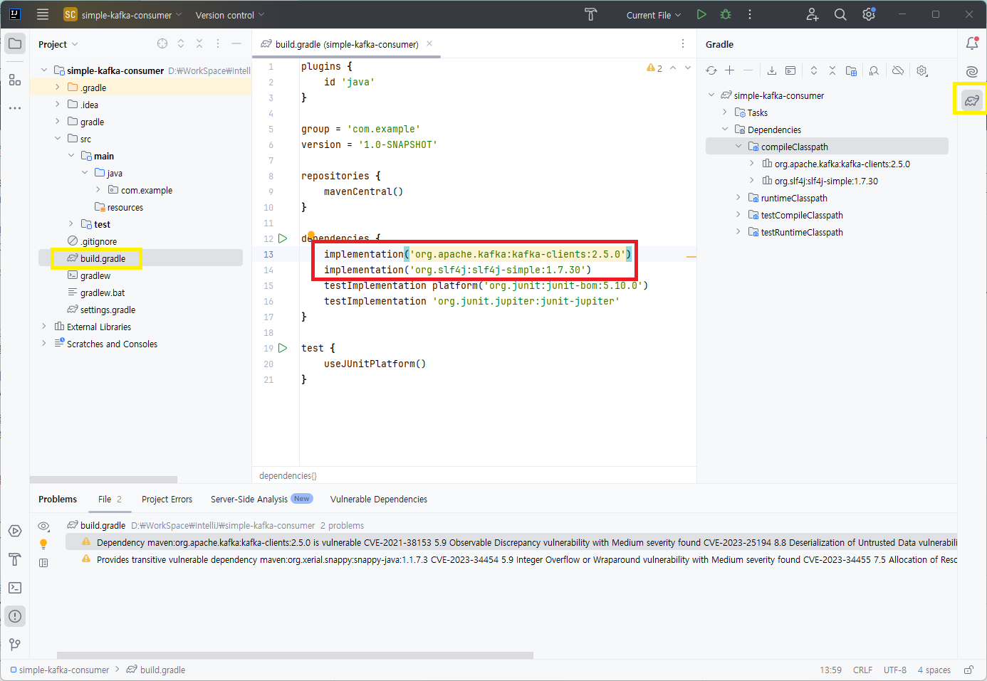
Task: Open Project panel options menu
Action: tap(218, 43)
